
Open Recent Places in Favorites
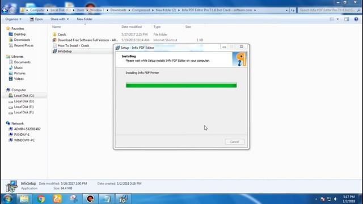[24, 45]
